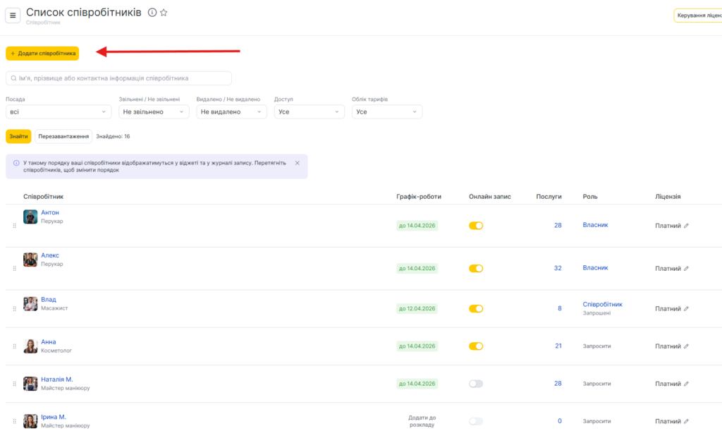Click Запросити link for Ірина М.
The height and width of the screenshot is (431, 722).
pos(596,421)
